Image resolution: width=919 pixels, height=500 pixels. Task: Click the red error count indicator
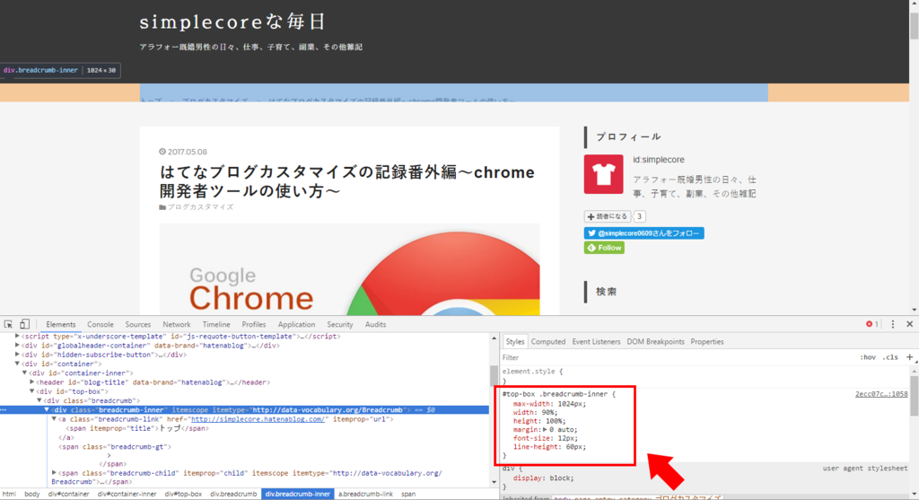872,324
